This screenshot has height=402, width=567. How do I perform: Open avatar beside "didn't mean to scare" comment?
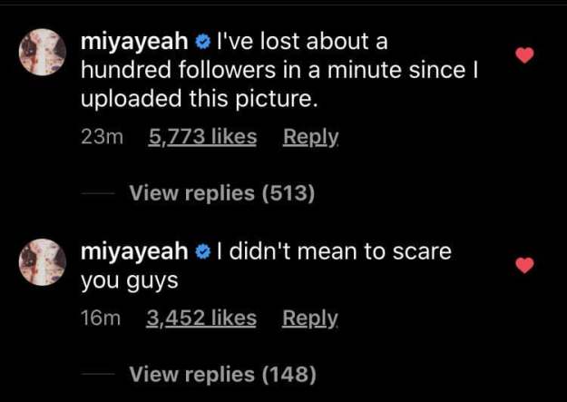(43, 263)
